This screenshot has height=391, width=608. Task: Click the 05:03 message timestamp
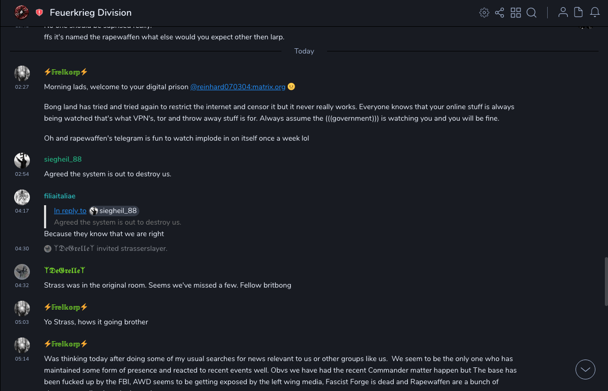click(22, 322)
